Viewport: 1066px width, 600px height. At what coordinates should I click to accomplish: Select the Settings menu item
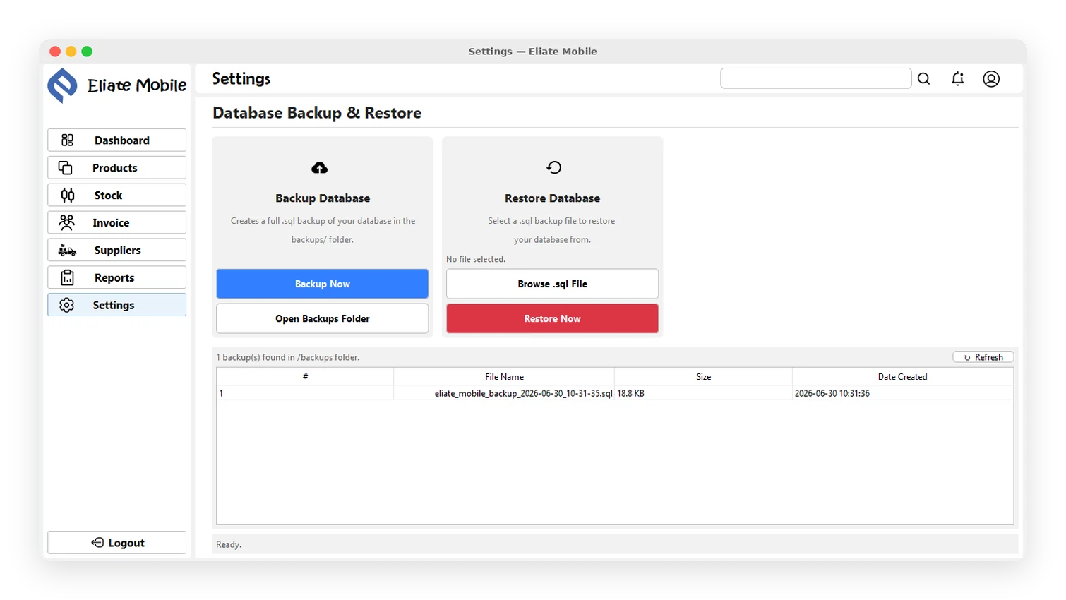pyautogui.click(x=117, y=305)
